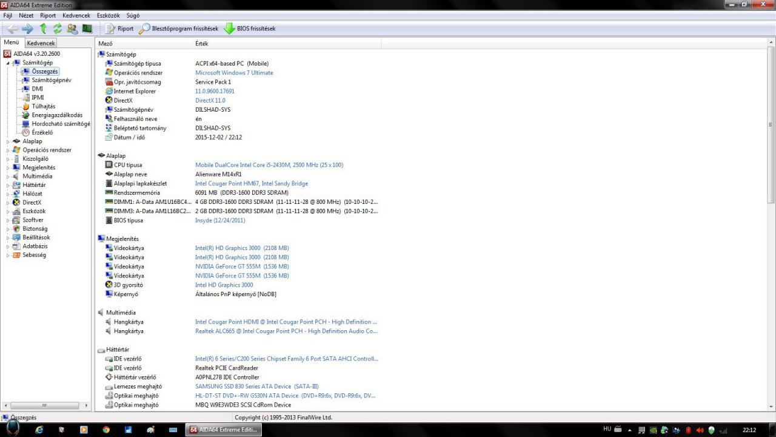Open the Eszközök menu

108,15
